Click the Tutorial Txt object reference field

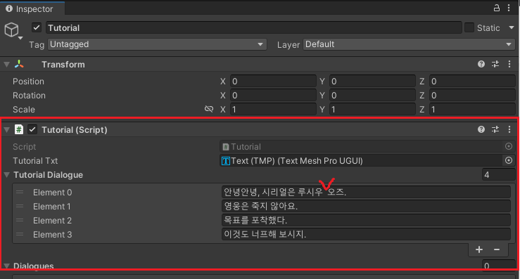click(x=362, y=161)
